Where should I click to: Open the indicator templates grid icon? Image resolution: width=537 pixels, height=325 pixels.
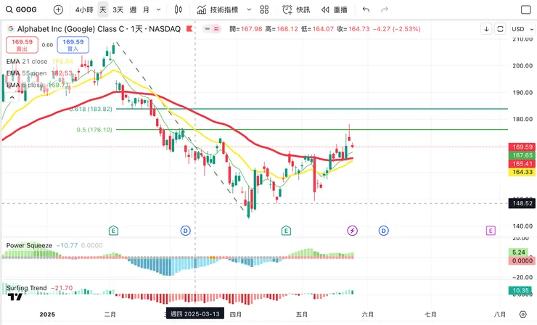(264, 9)
